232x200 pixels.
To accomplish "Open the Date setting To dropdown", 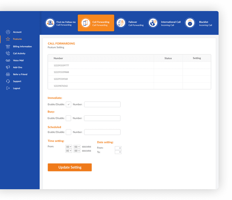I will click(118, 152).
